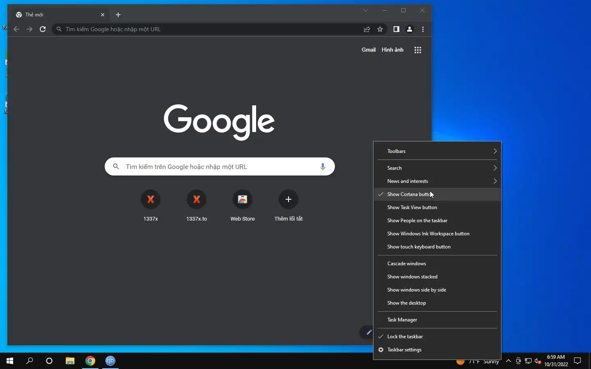Bookmark this tab with the star icon
591x369 pixels.
point(380,29)
